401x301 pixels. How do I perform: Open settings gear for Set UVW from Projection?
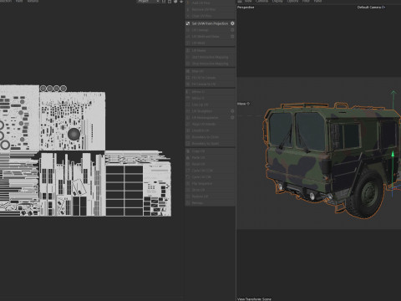(232, 23)
